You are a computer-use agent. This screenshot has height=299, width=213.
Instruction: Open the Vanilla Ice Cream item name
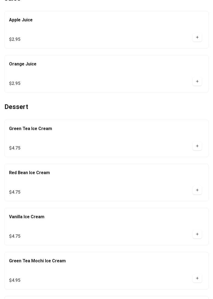(27, 217)
